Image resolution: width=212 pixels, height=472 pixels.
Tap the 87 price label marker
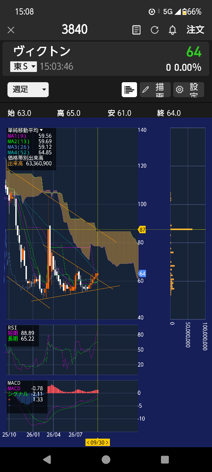[142, 230]
